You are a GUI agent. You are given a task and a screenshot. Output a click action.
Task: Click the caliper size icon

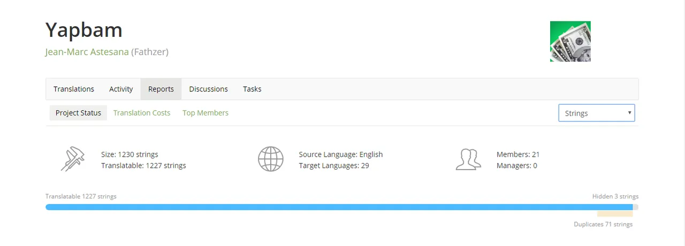pyautogui.click(x=73, y=159)
